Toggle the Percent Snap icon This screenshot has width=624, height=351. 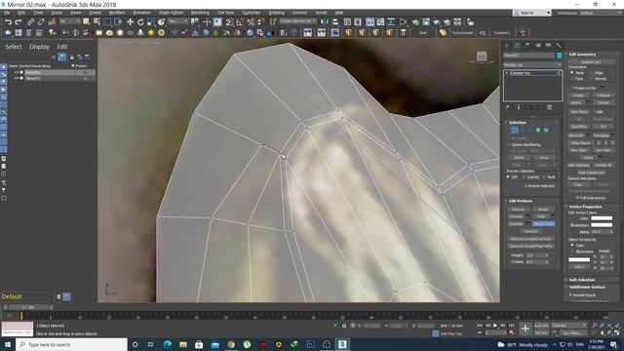point(251,21)
